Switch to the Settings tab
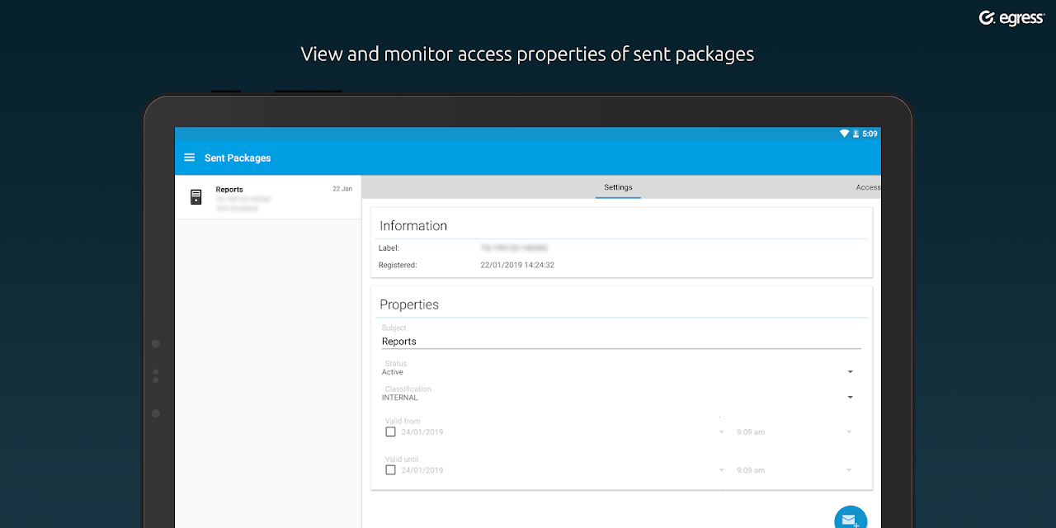Screen dimensions: 1056x528 point(618,187)
